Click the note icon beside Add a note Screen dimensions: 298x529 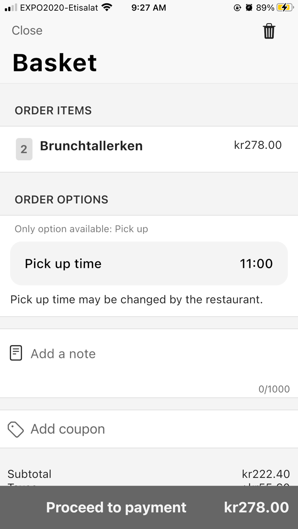click(16, 353)
